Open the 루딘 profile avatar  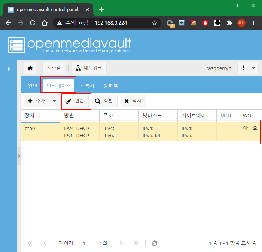click(x=241, y=23)
